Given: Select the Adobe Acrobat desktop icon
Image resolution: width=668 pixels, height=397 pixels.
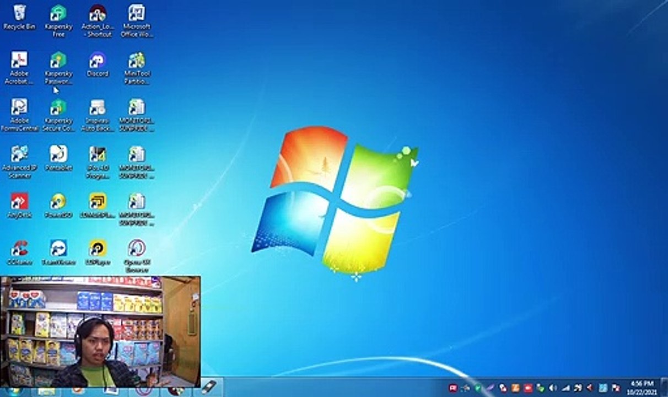Looking at the screenshot, I should tap(19, 68).
